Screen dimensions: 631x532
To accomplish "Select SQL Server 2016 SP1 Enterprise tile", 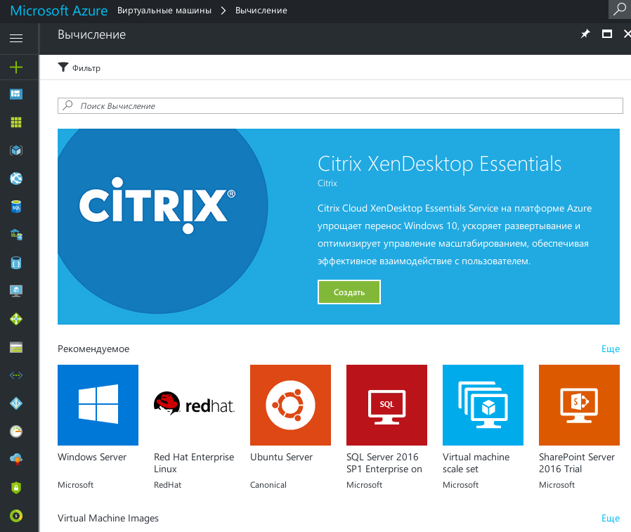I will click(x=386, y=405).
